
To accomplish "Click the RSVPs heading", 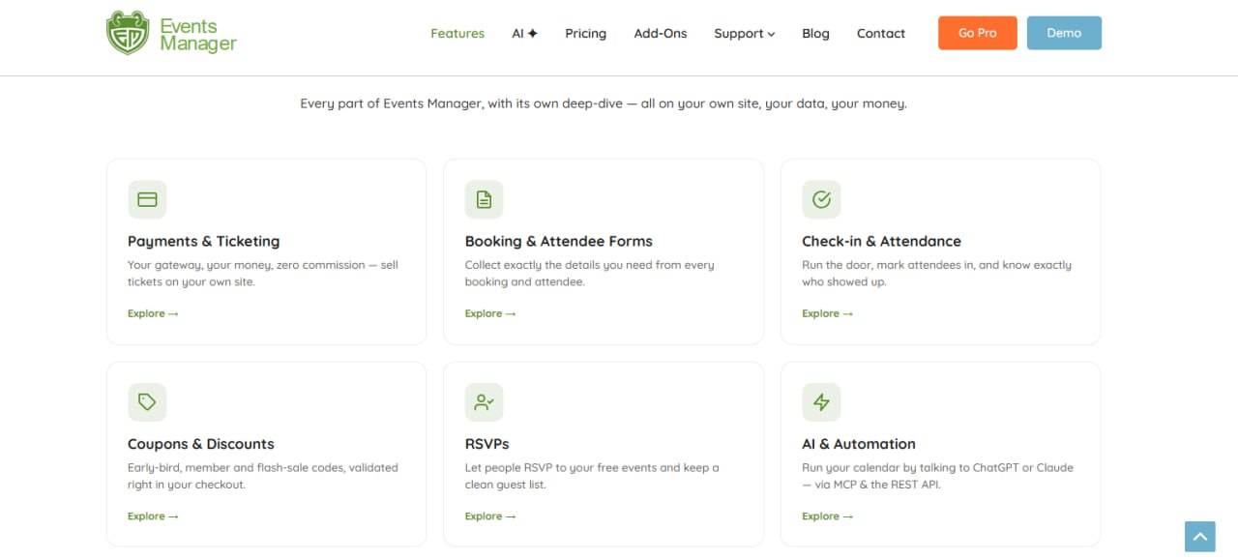I will click(x=487, y=444).
